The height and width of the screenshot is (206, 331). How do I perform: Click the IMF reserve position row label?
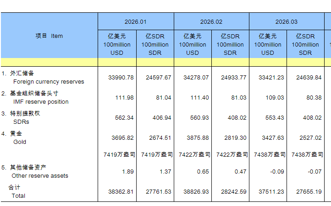40,102
